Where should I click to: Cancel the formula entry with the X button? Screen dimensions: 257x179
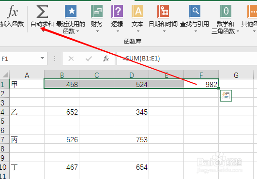pyautogui.click(x=71, y=59)
